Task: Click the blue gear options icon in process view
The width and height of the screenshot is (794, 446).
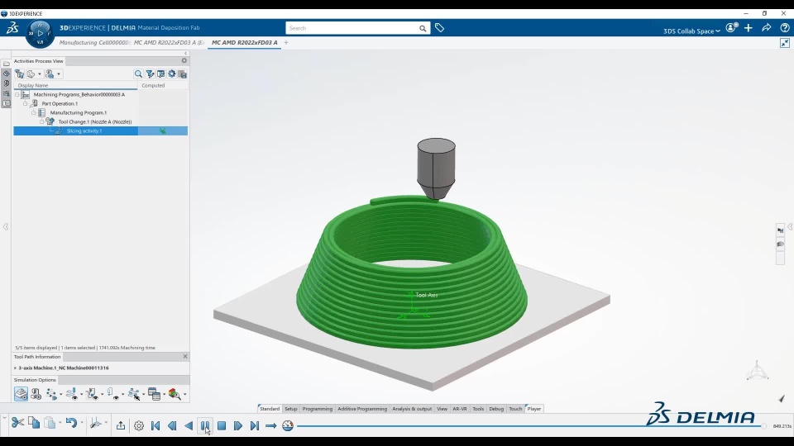Action: [172, 74]
